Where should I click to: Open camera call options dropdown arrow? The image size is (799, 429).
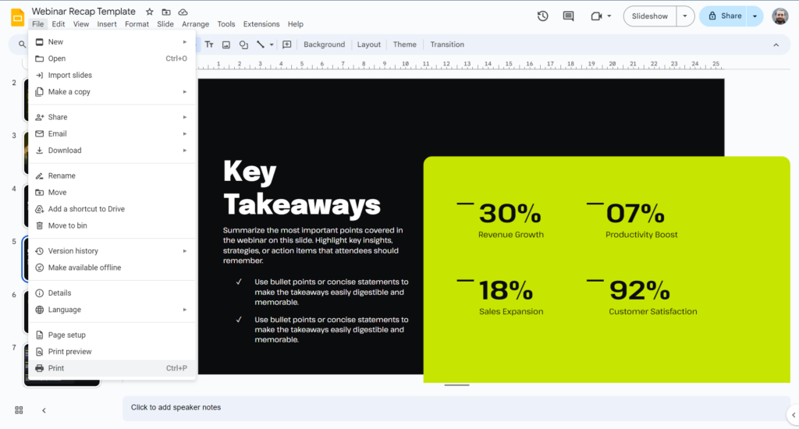coord(609,16)
